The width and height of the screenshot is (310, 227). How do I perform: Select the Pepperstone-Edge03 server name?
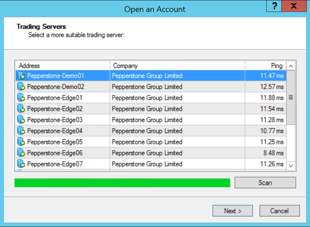click(55, 120)
